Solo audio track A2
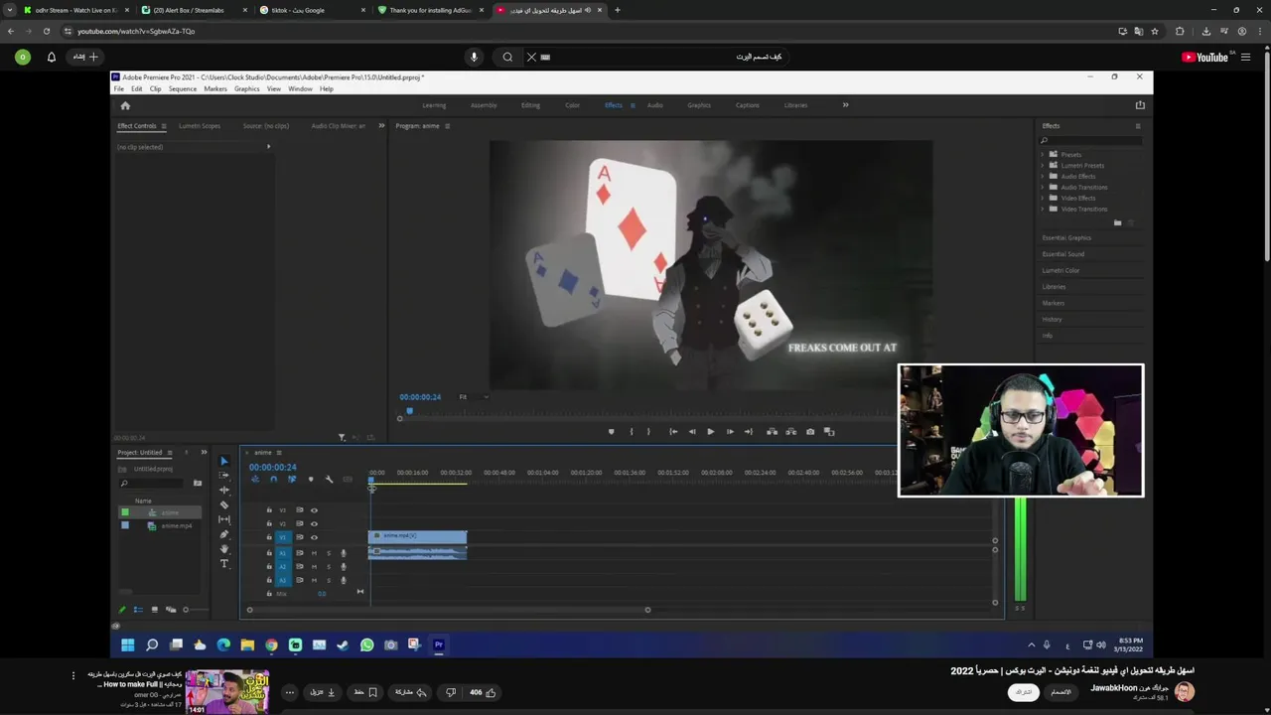Screen dimensions: 1271x715 [x=329, y=567]
